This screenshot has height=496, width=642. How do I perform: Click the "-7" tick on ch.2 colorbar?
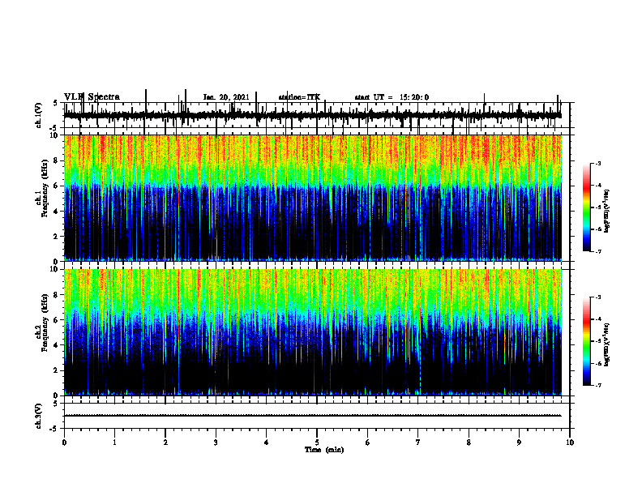(597, 385)
